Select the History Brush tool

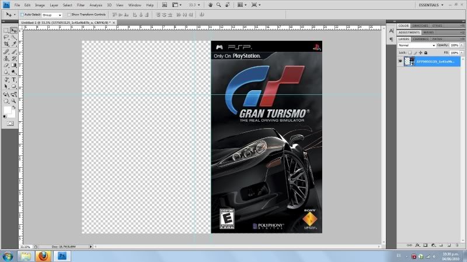click(x=13, y=58)
